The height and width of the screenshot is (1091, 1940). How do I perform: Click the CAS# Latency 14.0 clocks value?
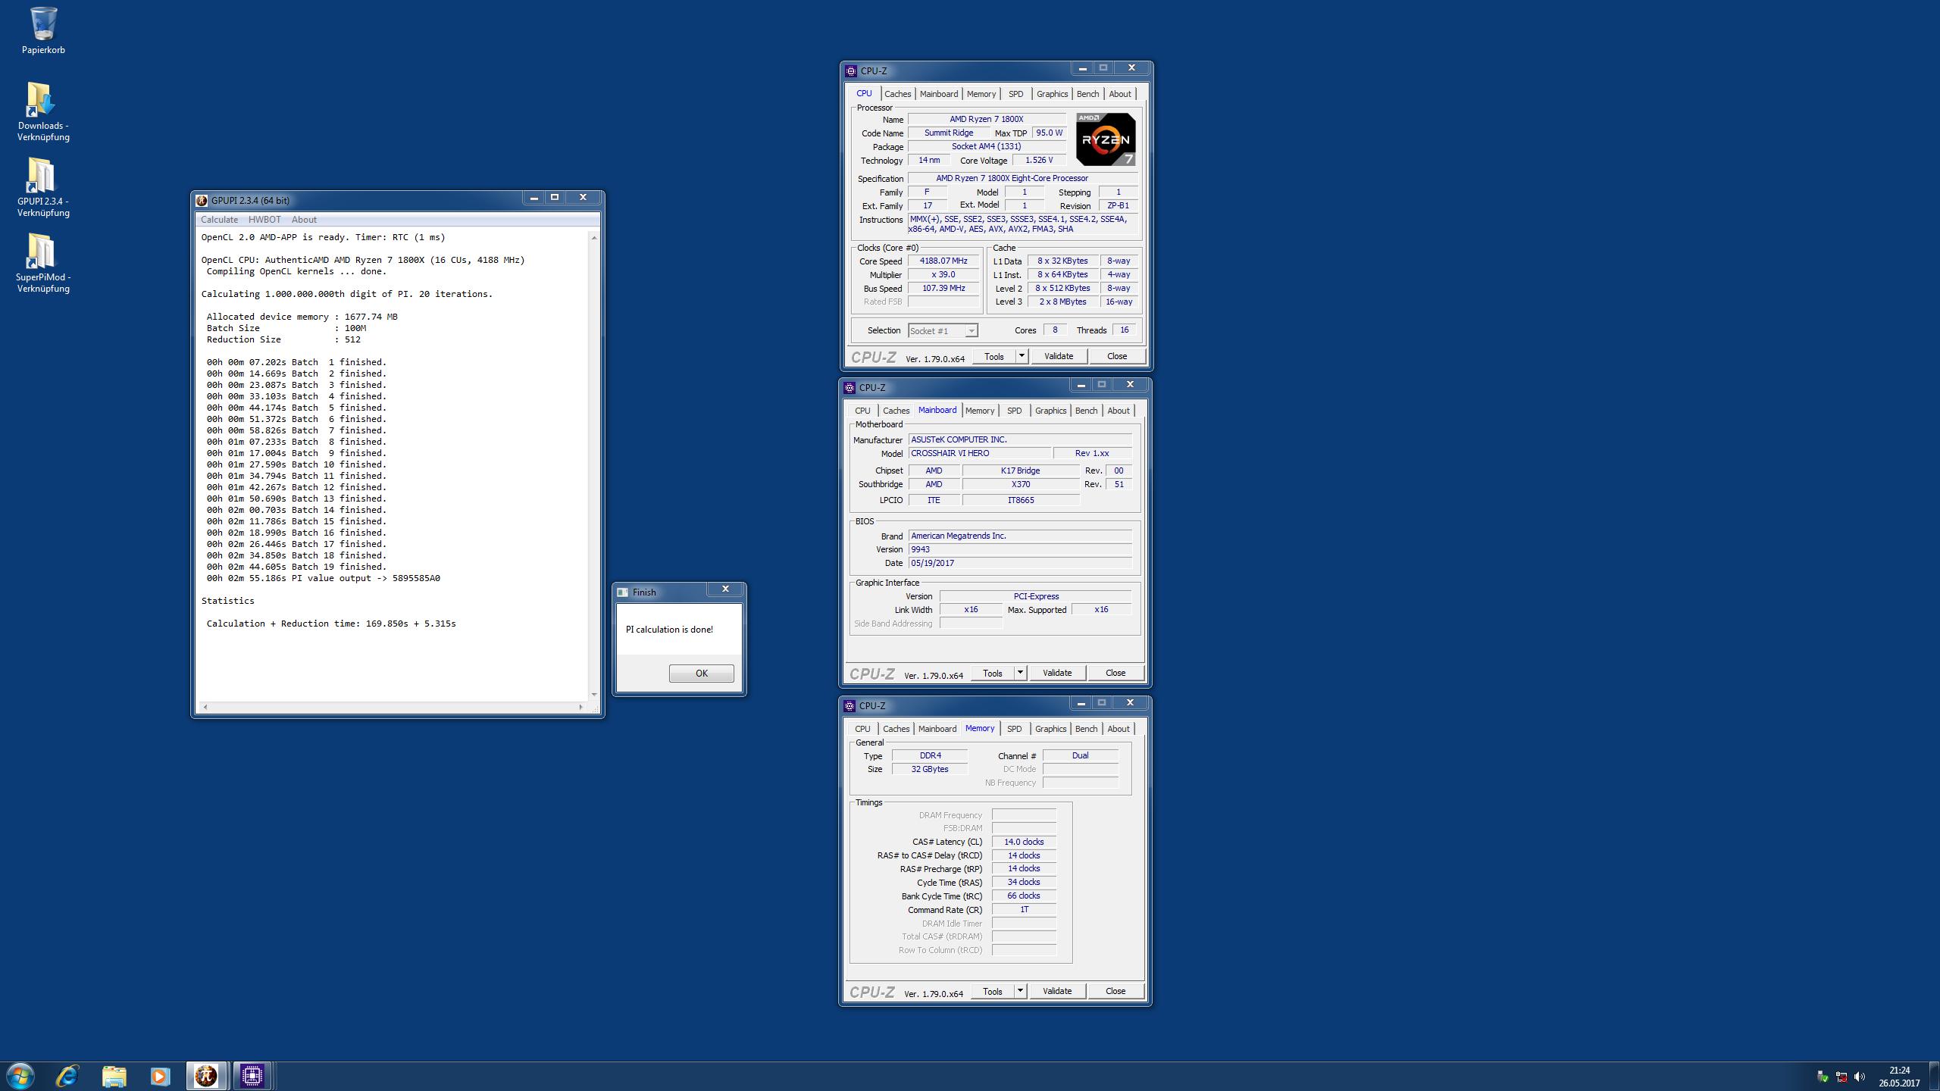1024,842
